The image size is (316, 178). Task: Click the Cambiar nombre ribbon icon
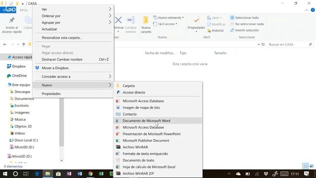click(131, 20)
